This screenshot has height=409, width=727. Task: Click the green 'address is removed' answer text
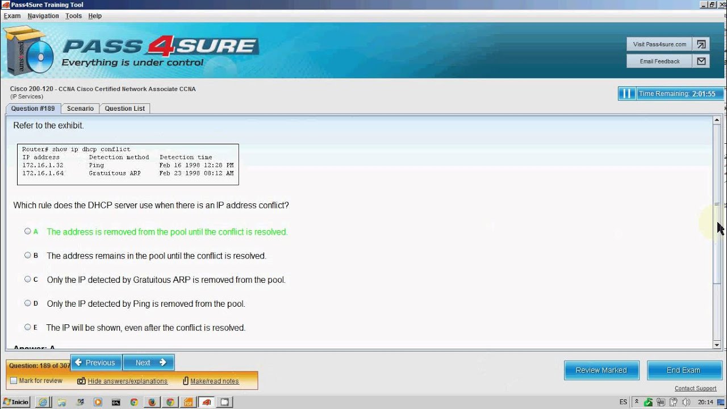pyautogui.click(x=167, y=232)
